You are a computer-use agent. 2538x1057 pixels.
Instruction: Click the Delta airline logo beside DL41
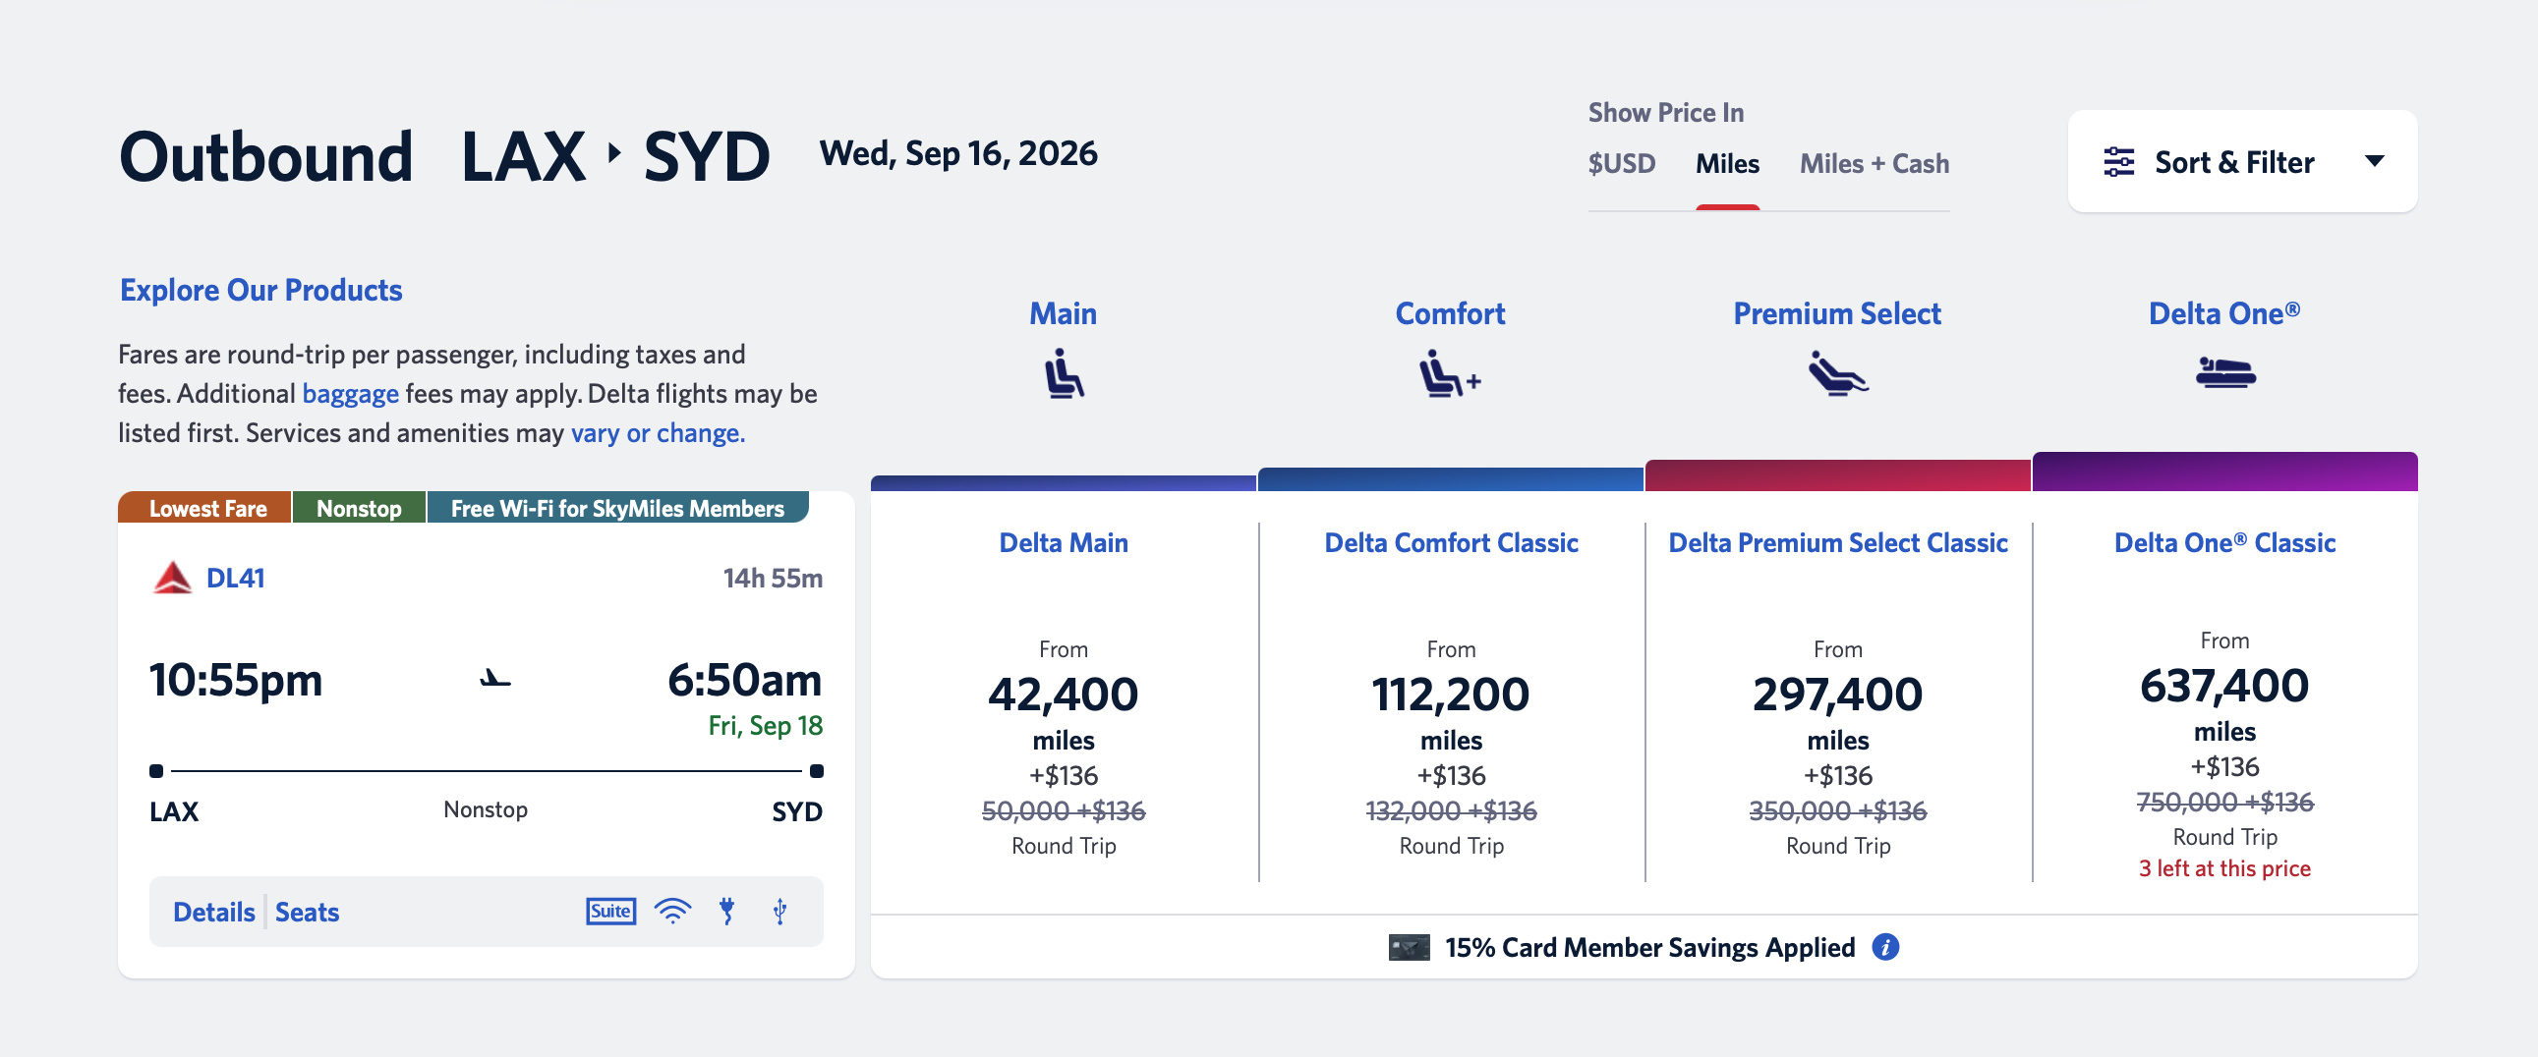pyautogui.click(x=172, y=579)
